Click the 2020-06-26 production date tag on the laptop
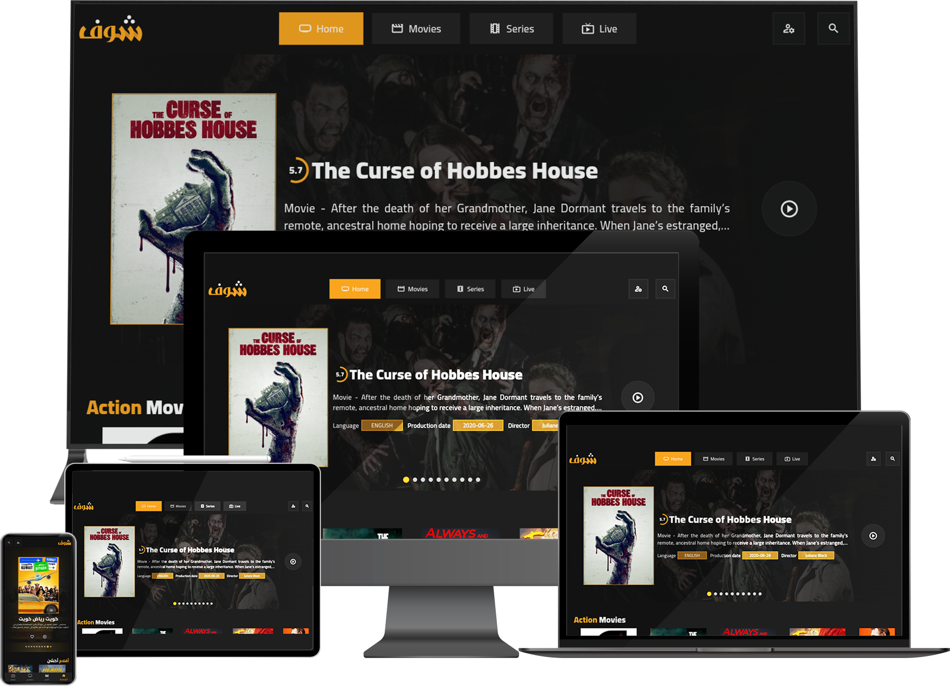This screenshot has width=950, height=686. click(x=760, y=555)
